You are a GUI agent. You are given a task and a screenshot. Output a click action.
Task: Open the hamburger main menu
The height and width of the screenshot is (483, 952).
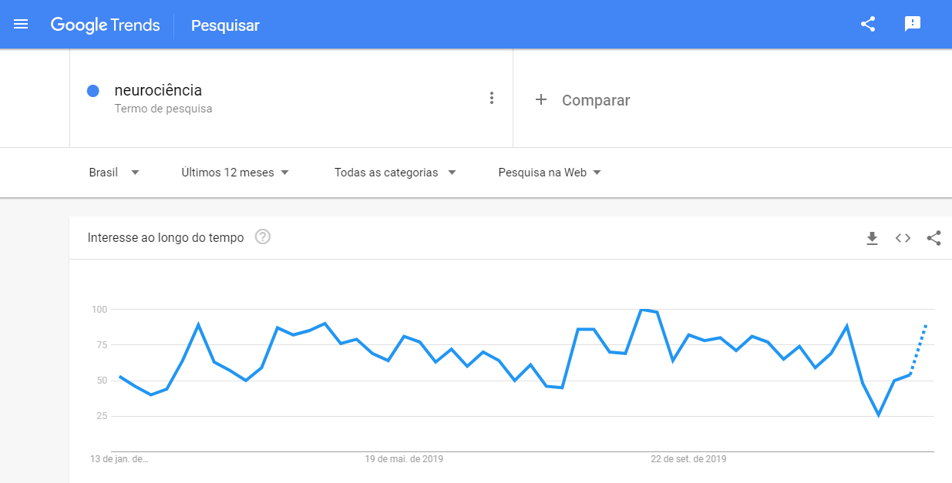tap(21, 25)
